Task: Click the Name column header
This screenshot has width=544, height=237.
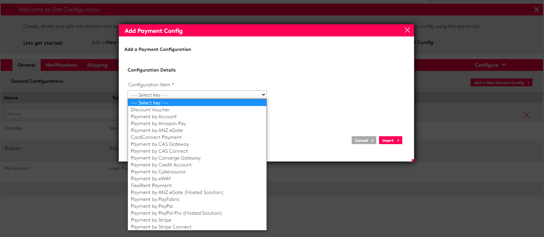Action: click(x=11, y=98)
